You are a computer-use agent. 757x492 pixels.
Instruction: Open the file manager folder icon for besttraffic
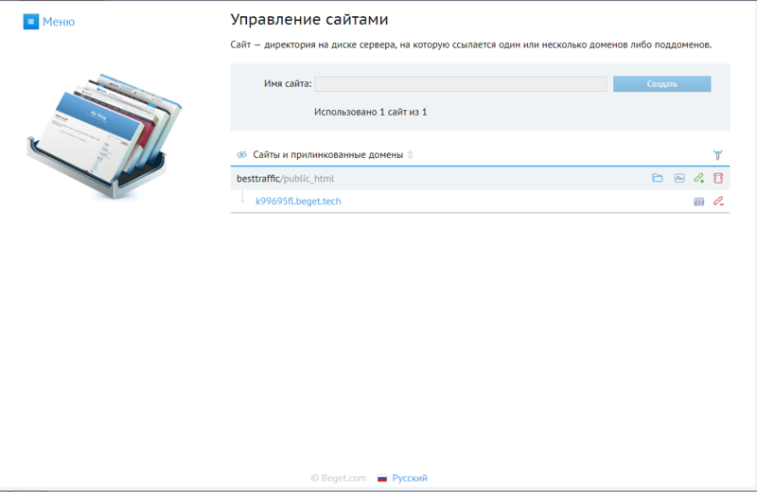click(x=658, y=178)
